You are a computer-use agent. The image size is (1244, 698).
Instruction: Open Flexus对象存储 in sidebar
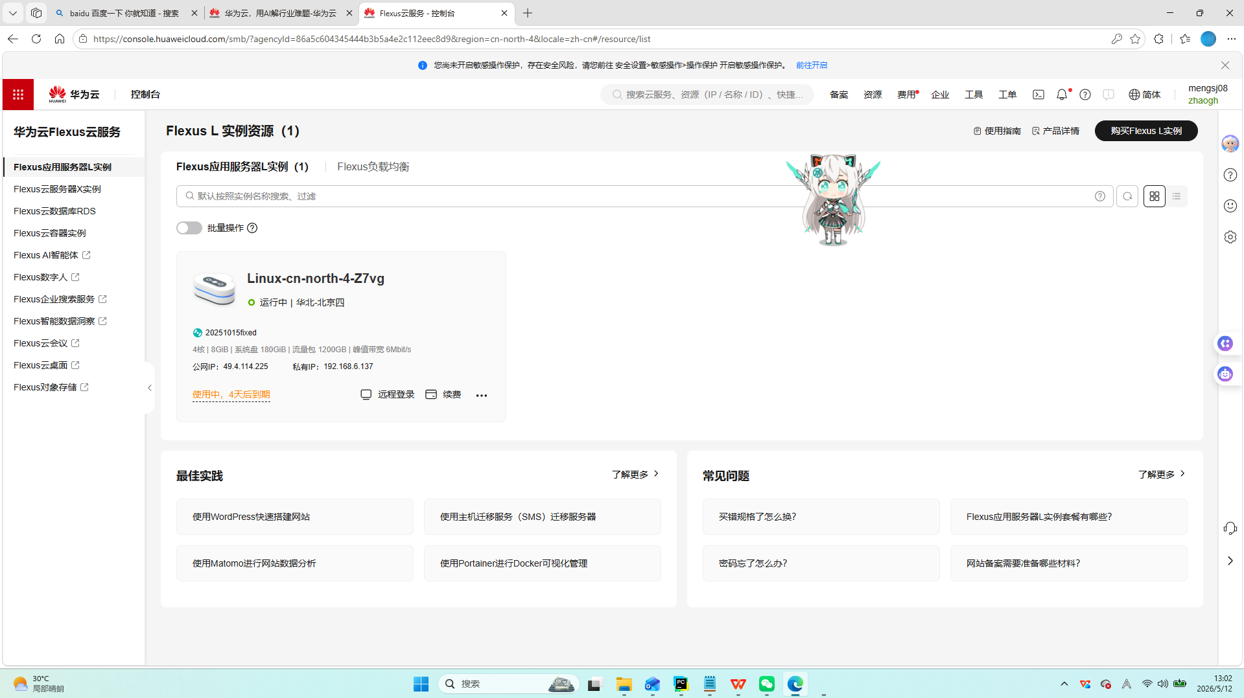51,387
